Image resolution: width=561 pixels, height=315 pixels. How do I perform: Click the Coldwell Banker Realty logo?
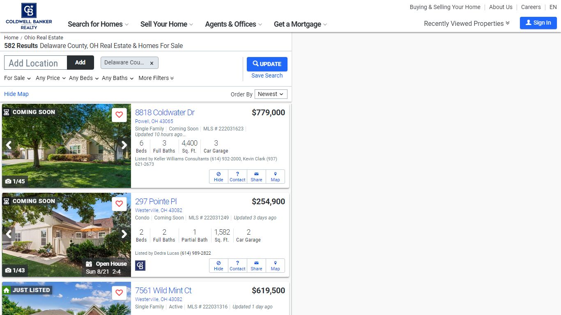point(29,16)
